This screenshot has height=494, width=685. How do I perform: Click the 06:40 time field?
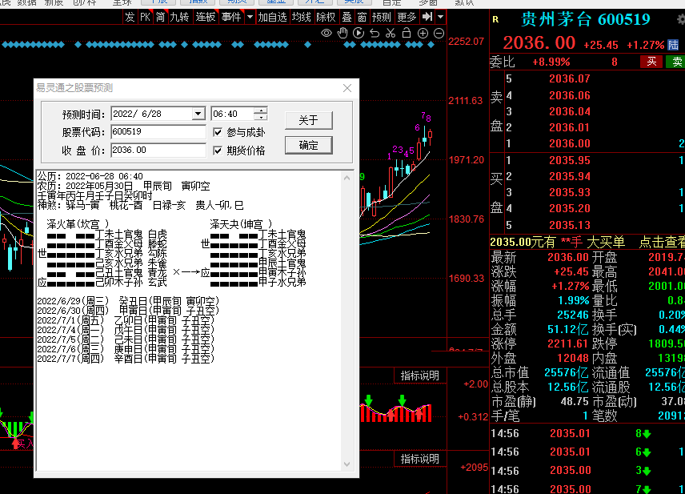click(232, 114)
